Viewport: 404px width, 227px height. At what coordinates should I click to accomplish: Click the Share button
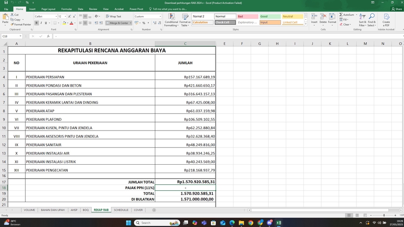(397, 9)
